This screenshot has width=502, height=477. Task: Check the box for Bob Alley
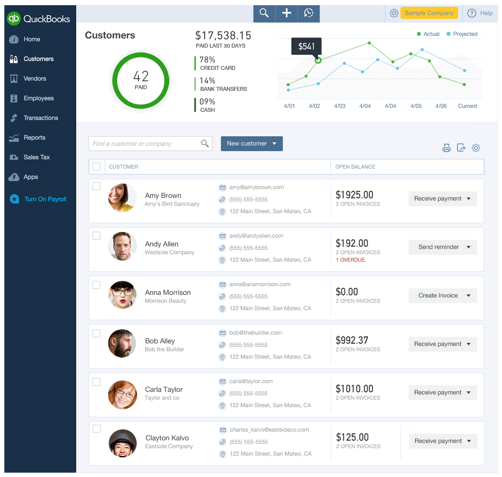click(x=96, y=333)
